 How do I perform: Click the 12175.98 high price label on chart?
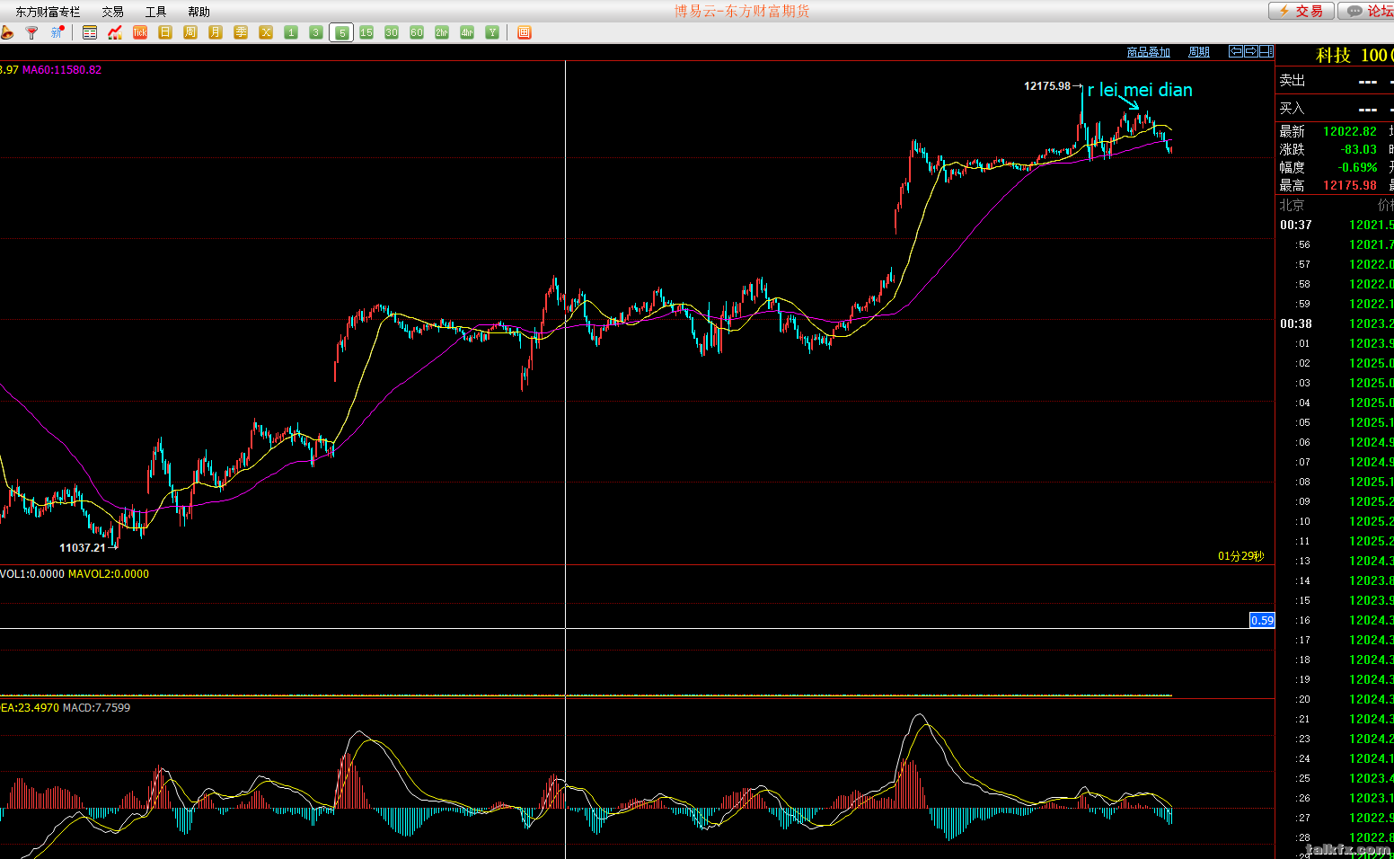coord(1047,86)
